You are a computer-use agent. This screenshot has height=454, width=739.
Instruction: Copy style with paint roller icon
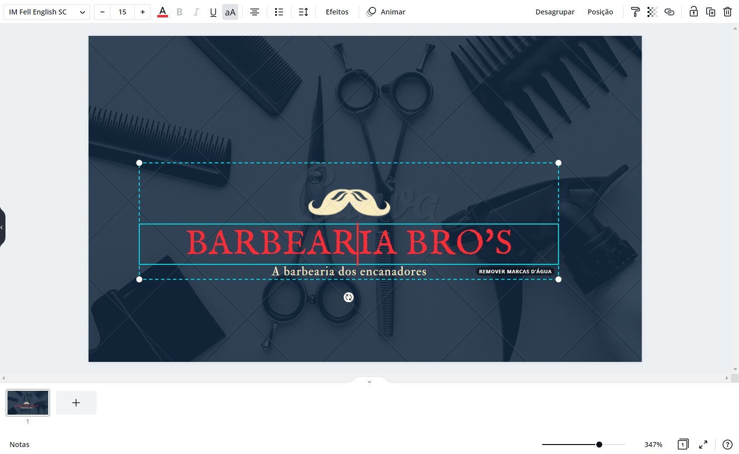[636, 12]
